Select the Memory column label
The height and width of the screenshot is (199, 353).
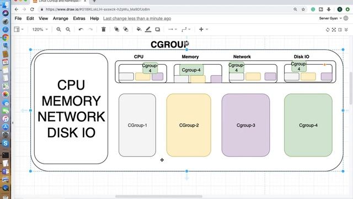point(190,56)
